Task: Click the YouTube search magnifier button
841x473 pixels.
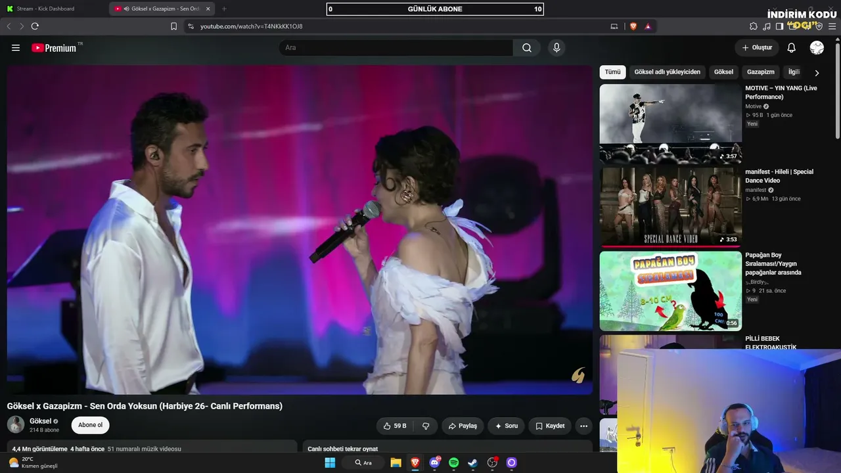Action: pos(527,48)
